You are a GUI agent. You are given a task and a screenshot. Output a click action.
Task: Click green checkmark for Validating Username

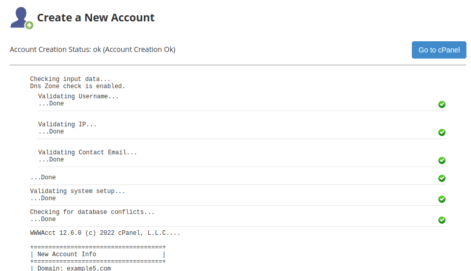point(442,104)
